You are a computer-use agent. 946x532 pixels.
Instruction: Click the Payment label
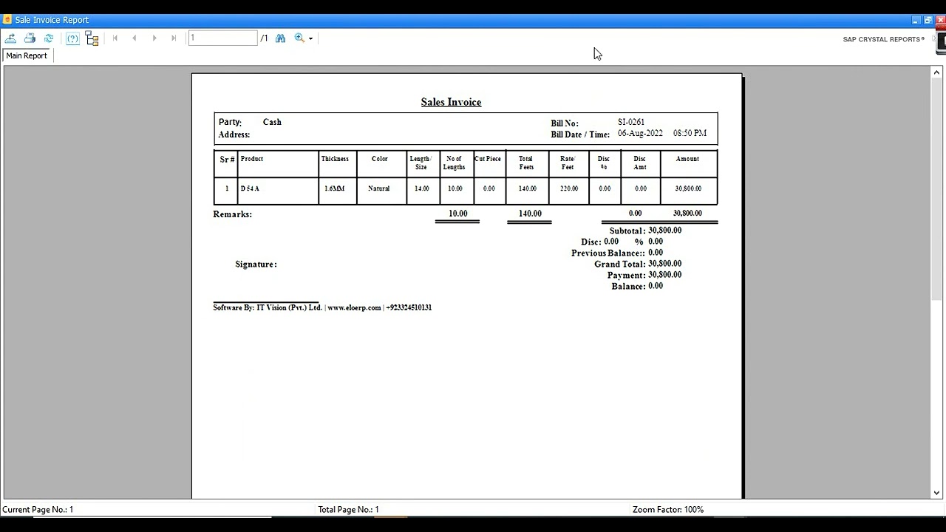[x=626, y=275]
